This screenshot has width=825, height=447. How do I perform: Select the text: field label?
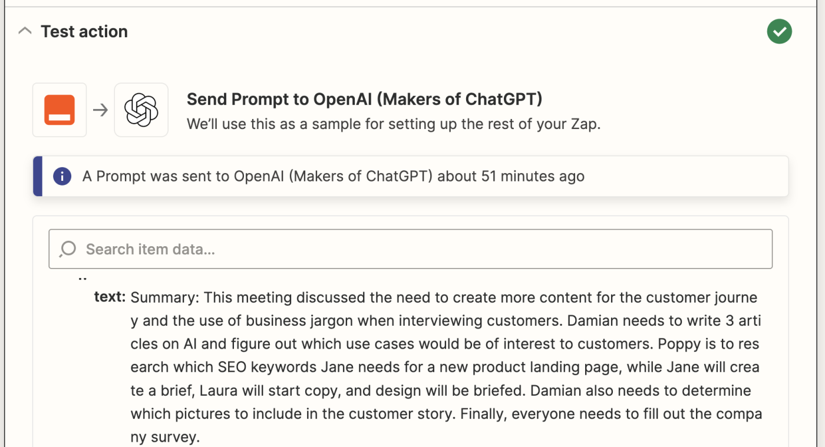110,297
